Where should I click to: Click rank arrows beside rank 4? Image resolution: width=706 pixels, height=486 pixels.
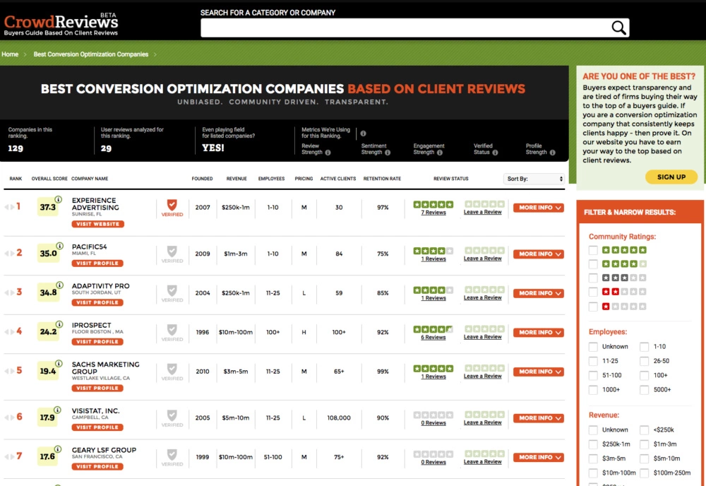pyautogui.click(x=9, y=332)
